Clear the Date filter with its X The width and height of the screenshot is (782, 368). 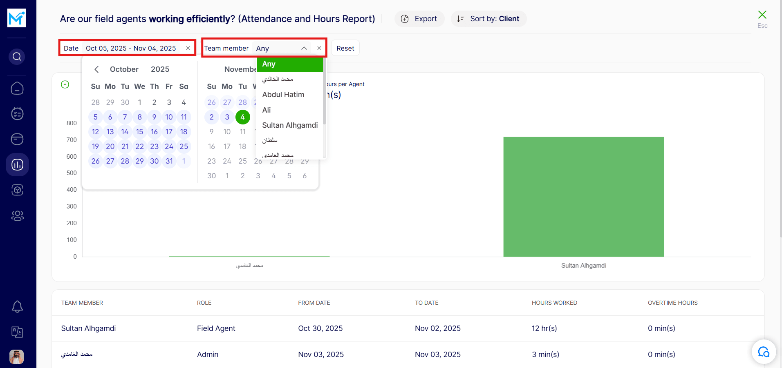tap(188, 48)
